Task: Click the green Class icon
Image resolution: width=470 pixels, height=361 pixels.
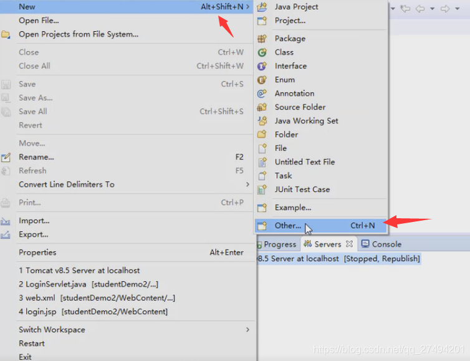Action: pos(262,52)
